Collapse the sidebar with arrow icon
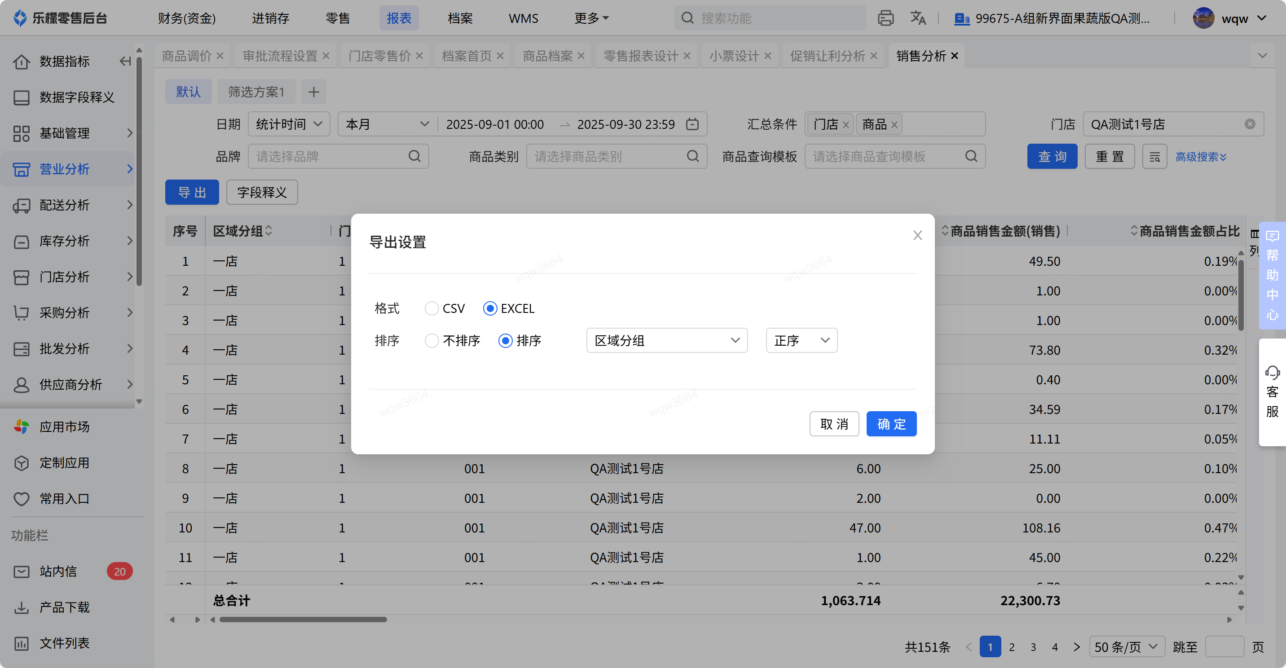This screenshot has height=668, width=1286. click(x=125, y=61)
